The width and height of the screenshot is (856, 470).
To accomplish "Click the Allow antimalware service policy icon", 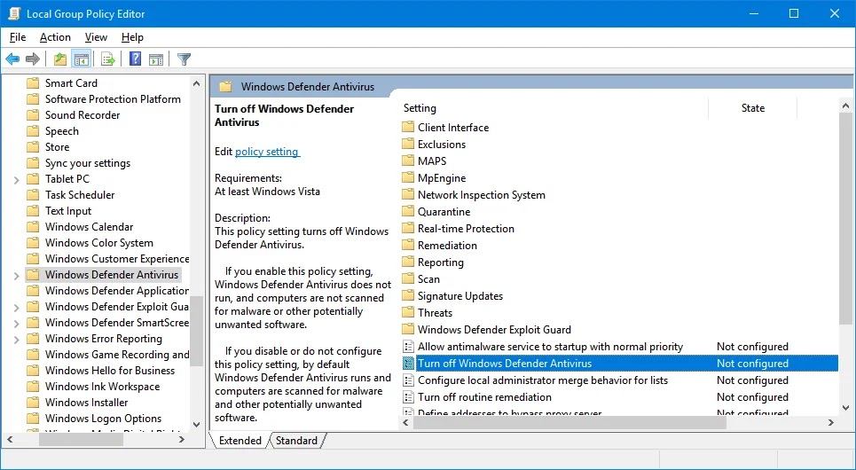I will (x=408, y=347).
